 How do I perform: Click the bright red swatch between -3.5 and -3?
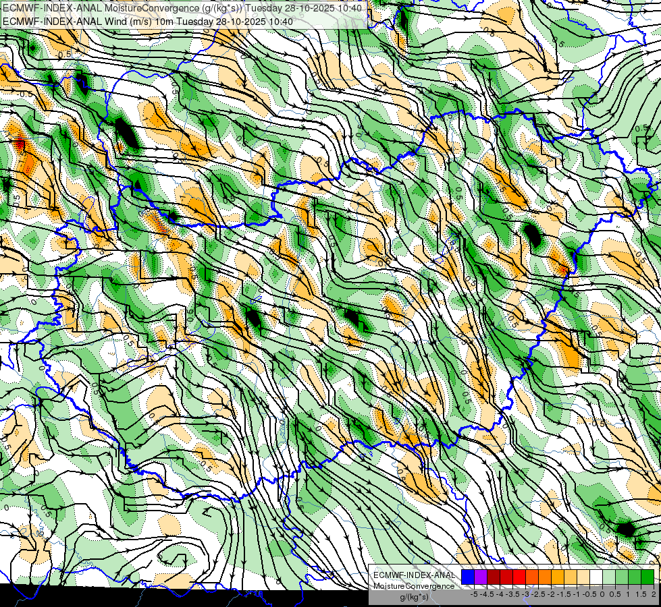pos(519,577)
